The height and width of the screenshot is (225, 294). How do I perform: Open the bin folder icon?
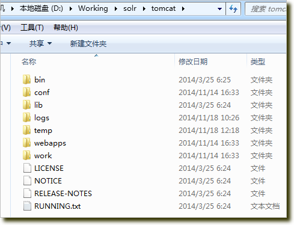point(26,79)
